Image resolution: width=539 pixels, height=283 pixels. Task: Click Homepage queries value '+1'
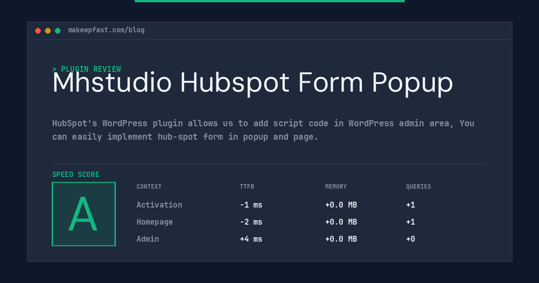411,222
